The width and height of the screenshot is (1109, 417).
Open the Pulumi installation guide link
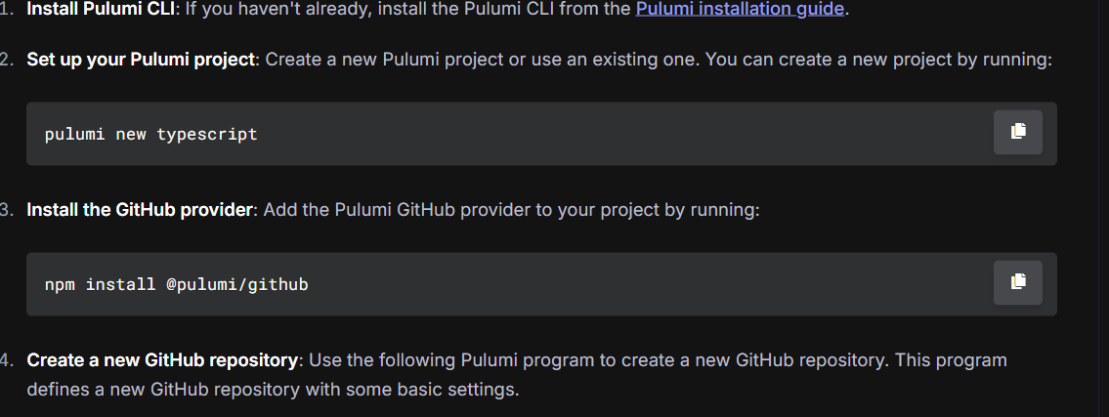[x=740, y=9]
